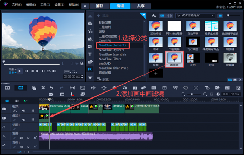Mute the 视频 track audio
Viewport: 244px width, 155px height.
tap(24, 111)
